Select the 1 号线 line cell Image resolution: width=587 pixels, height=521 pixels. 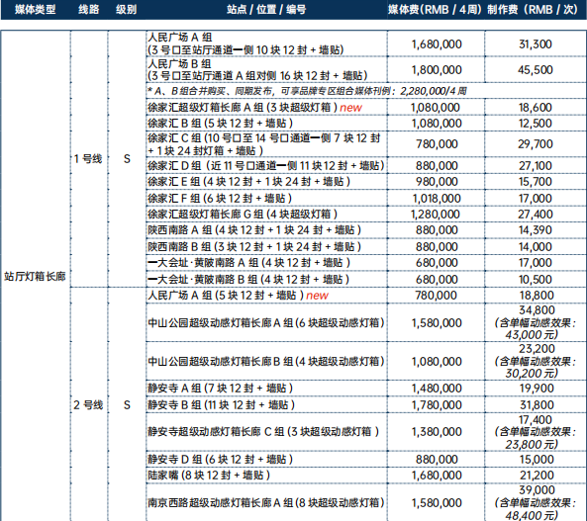88,159
